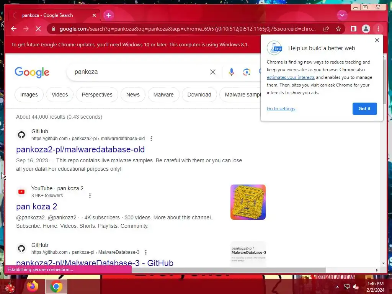This screenshot has height=294, width=392.
Task: Filter results by Perspectives
Action: 97,95
